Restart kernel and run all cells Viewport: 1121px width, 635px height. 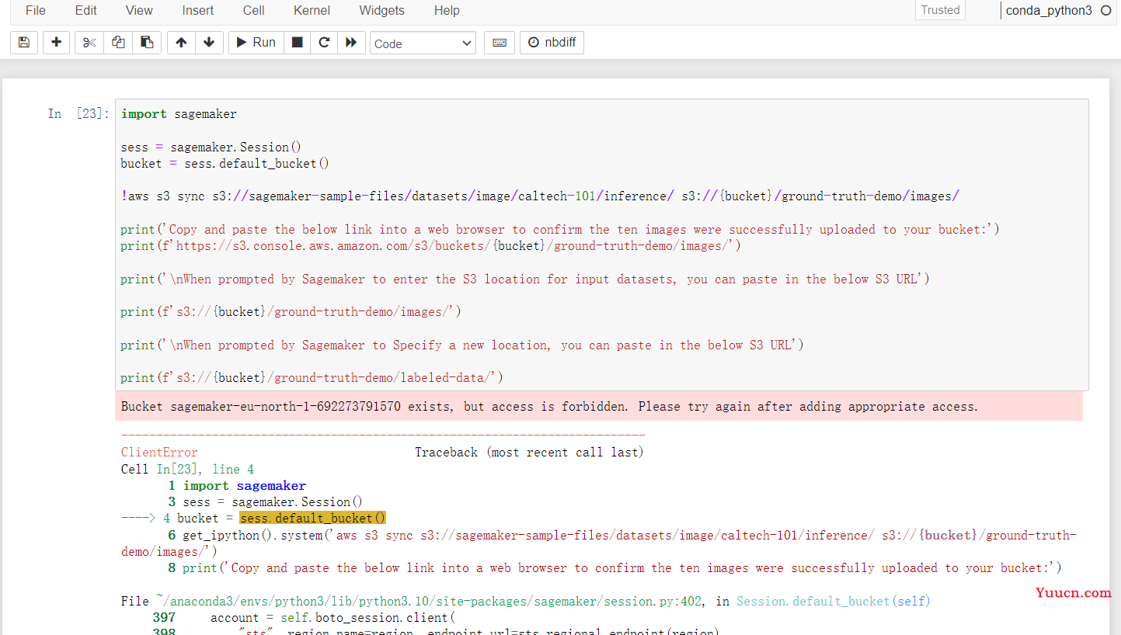(351, 43)
